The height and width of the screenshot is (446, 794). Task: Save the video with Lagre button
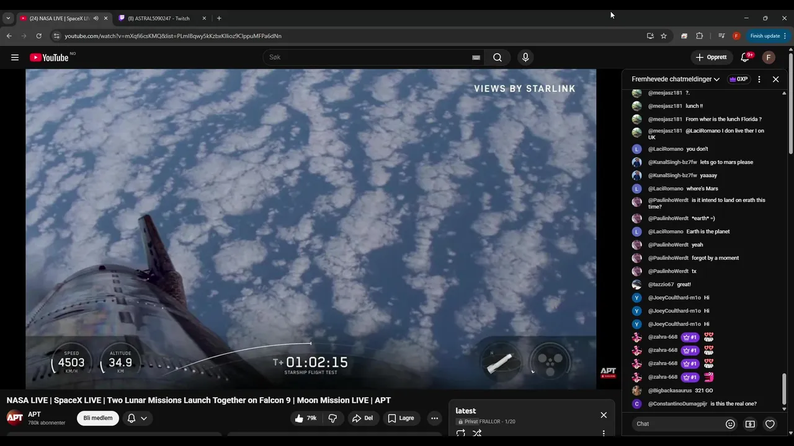pyautogui.click(x=401, y=418)
